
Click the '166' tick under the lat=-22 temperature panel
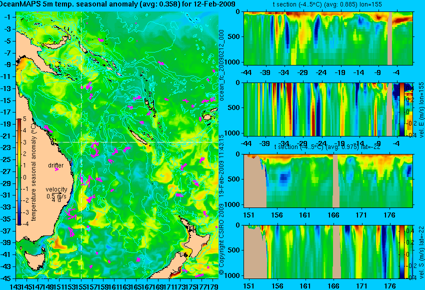click(333, 215)
